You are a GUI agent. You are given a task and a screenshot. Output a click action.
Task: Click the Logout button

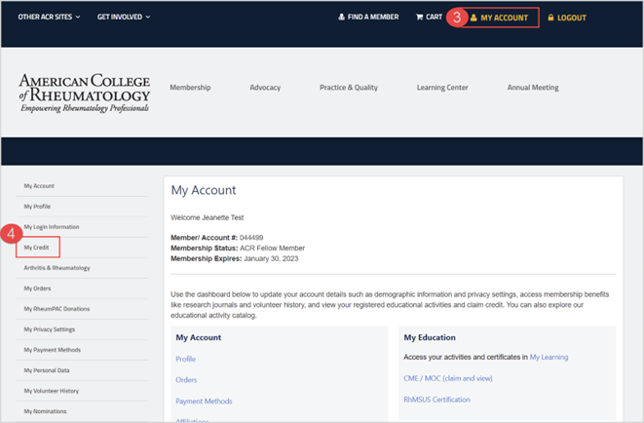567,18
